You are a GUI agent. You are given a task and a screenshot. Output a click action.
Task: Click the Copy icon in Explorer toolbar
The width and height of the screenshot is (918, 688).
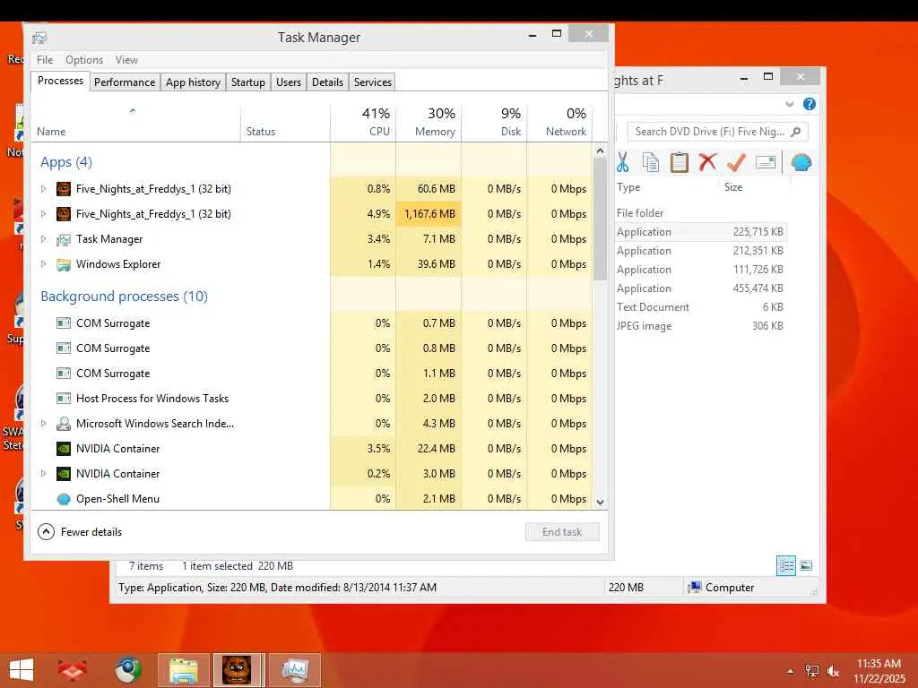[651, 162]
